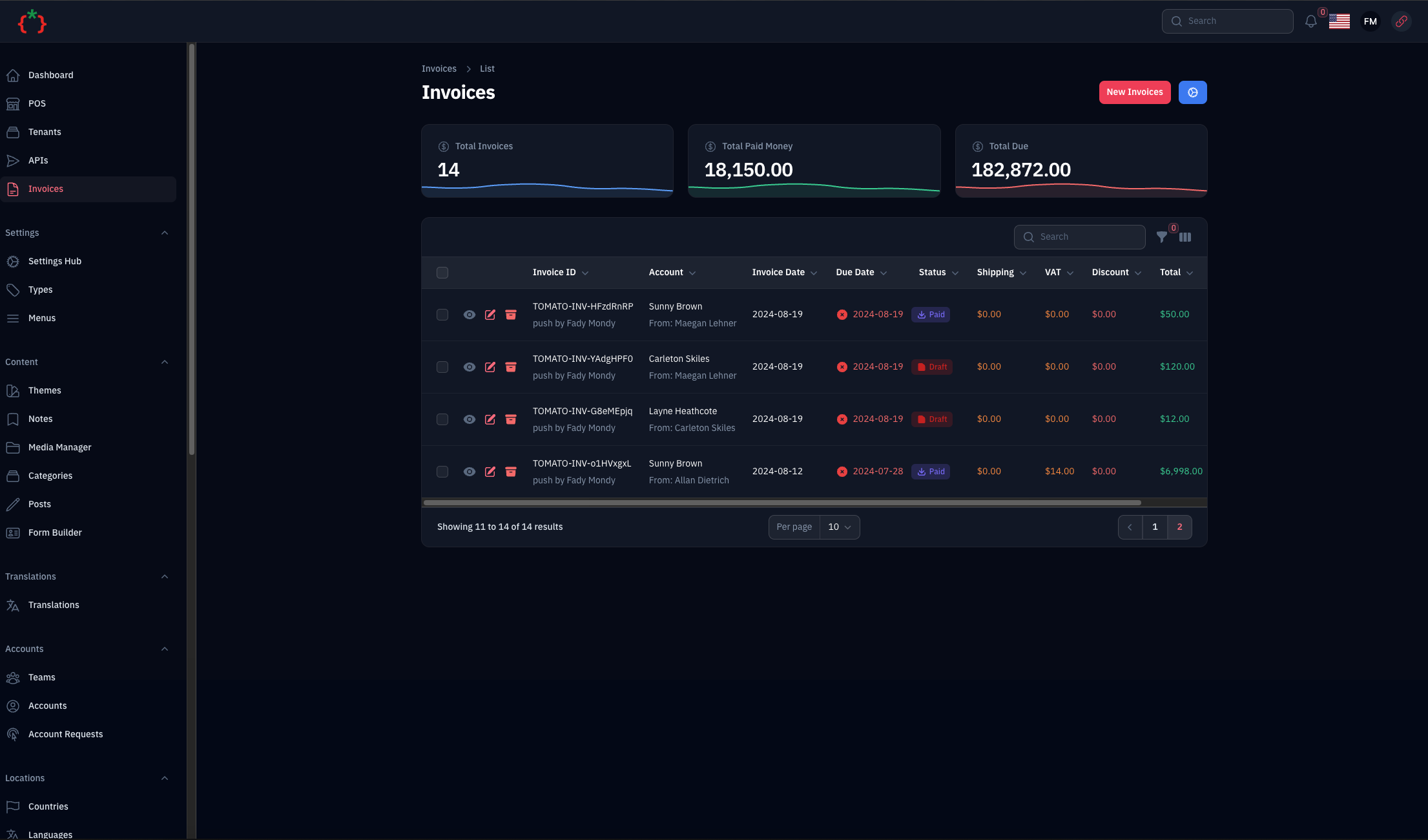This screenshot has height=840, width=1428.
Task: Select checkbox for Sunny Brown $50.00 invoice
Action: tap(442, 315)
